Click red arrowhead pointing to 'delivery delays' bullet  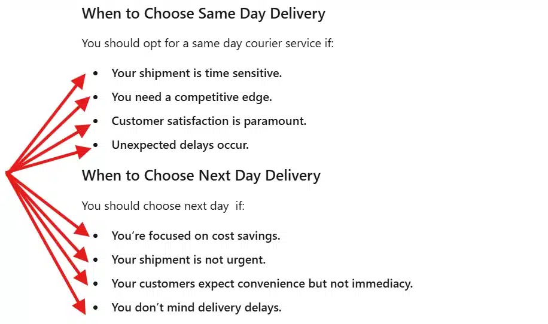click(80, 307)
